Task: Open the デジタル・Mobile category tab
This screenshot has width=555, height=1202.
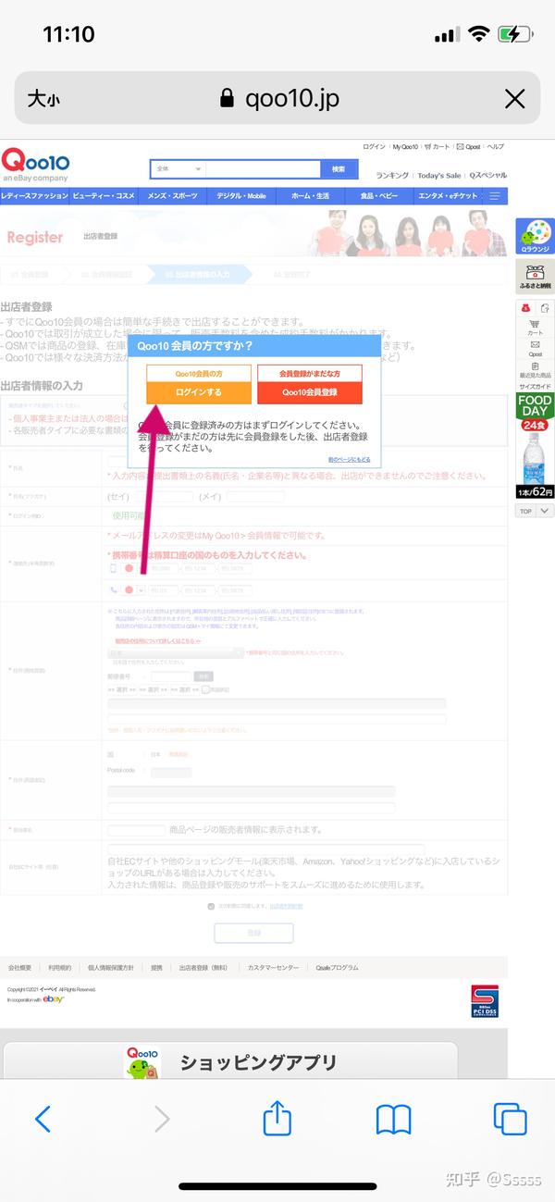Action: point(241,196)
